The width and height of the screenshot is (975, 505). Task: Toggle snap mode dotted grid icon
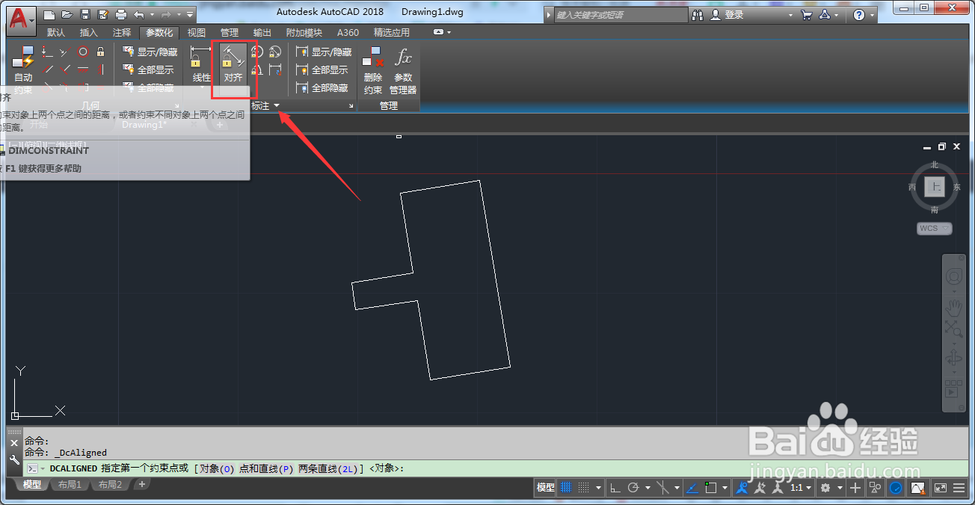point(584,488)
